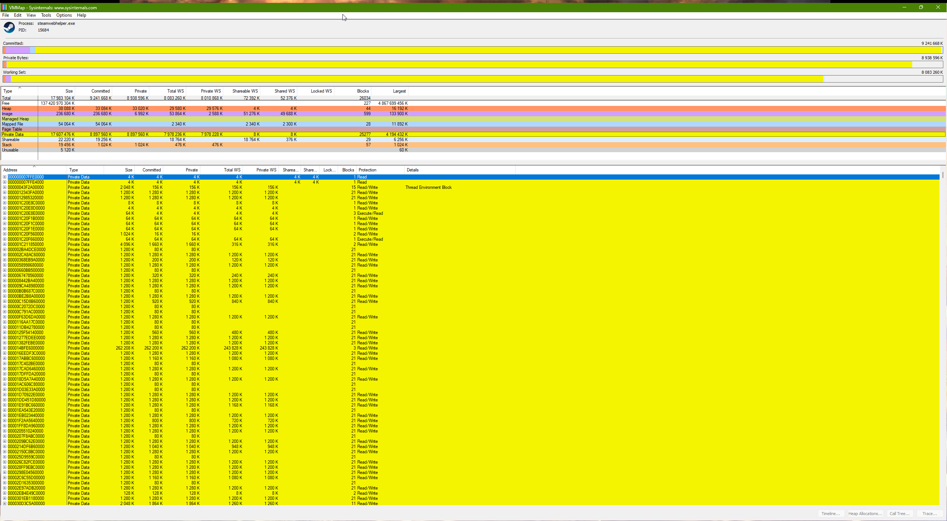Click the Steam process icon
The width and height of the screenshot is (947, 521).
[9, 27]
